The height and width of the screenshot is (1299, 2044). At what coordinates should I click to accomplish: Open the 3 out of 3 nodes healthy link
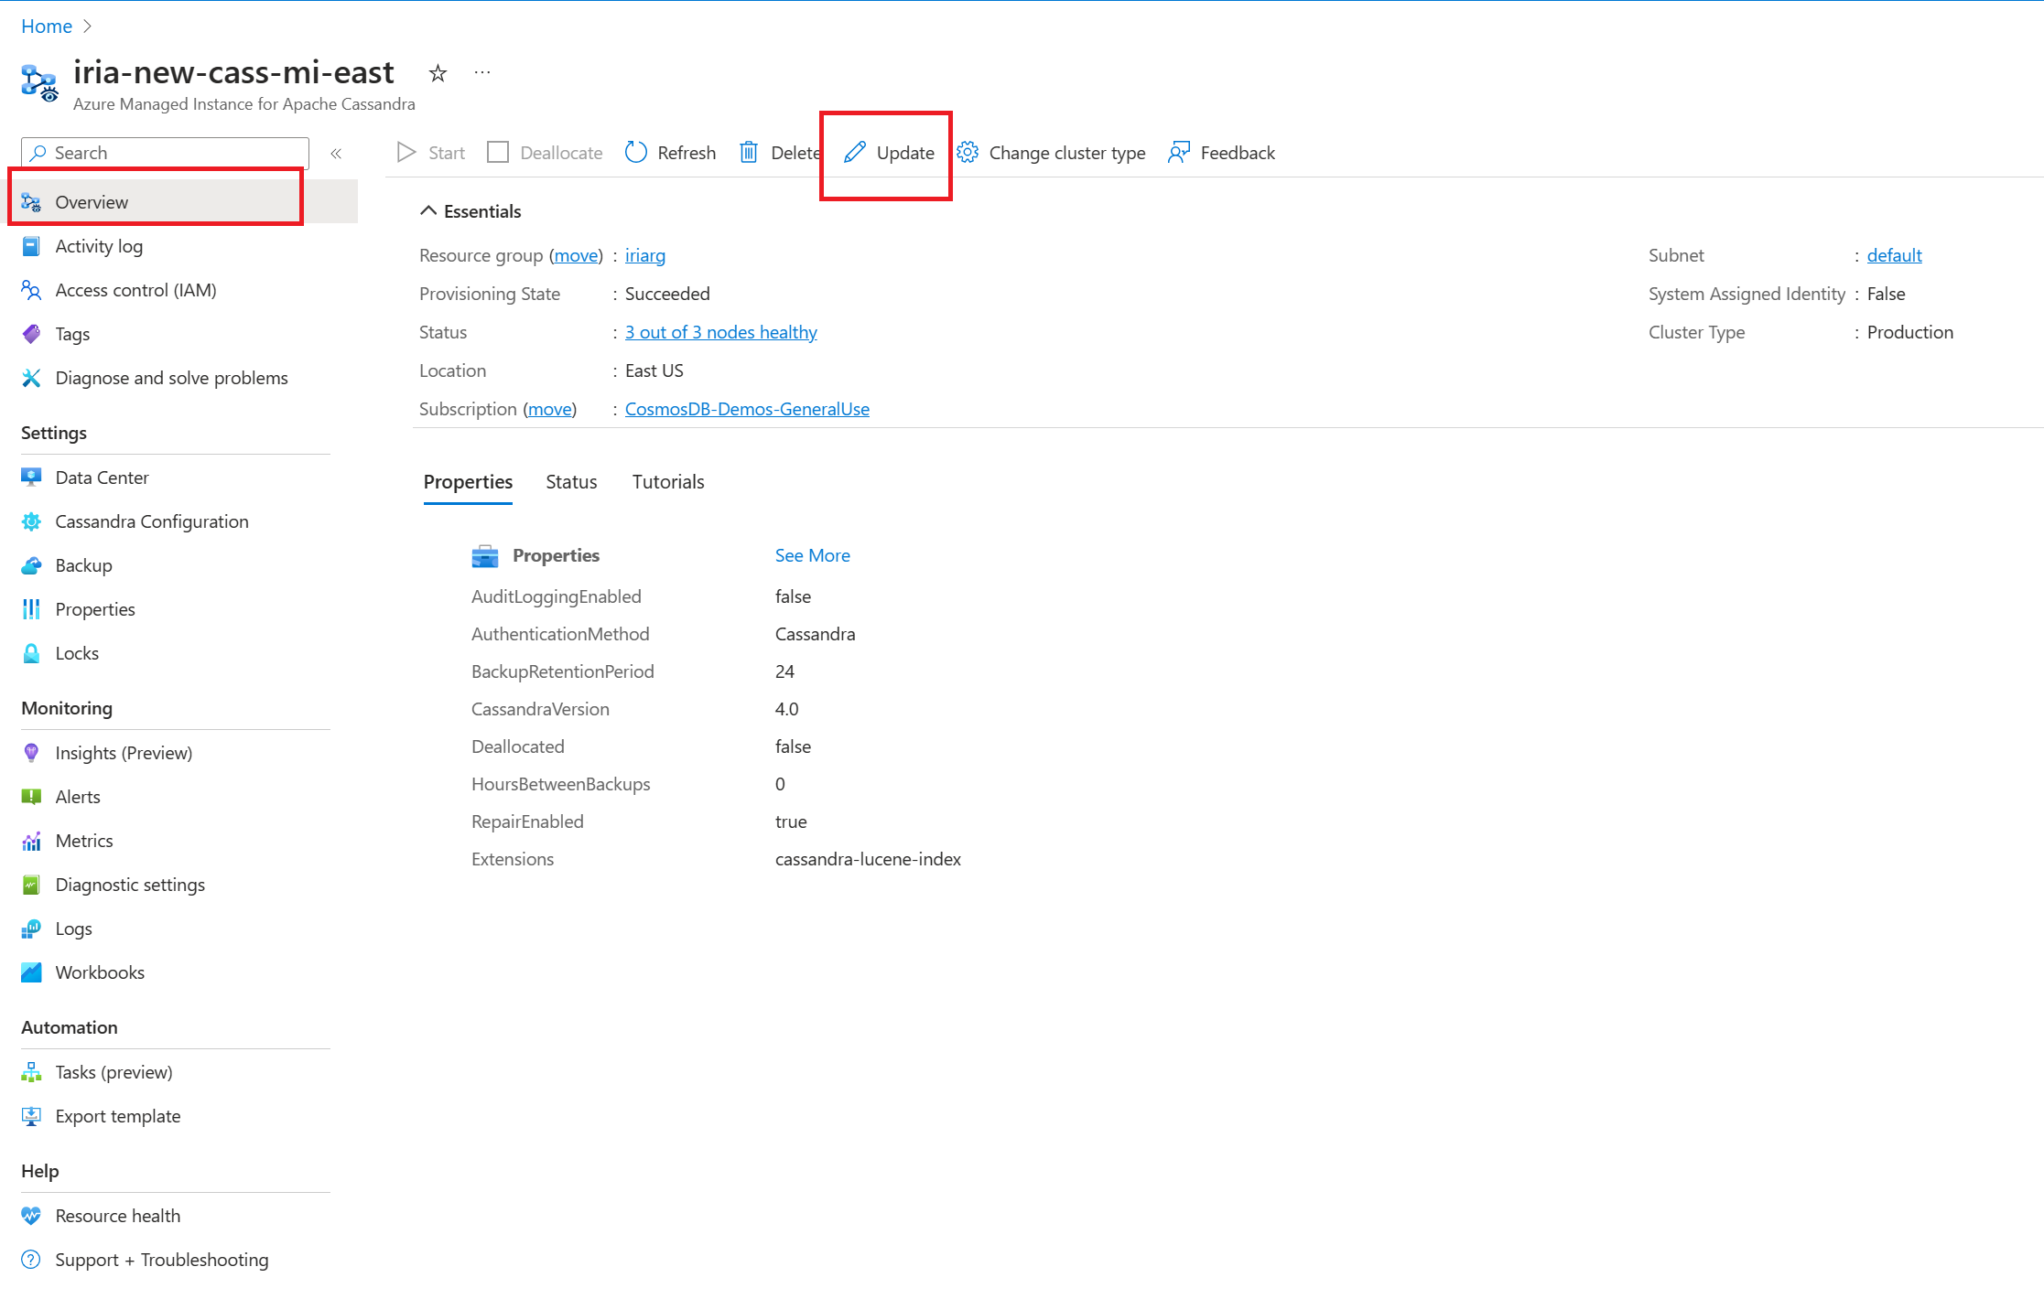click(x=720, y=331)
